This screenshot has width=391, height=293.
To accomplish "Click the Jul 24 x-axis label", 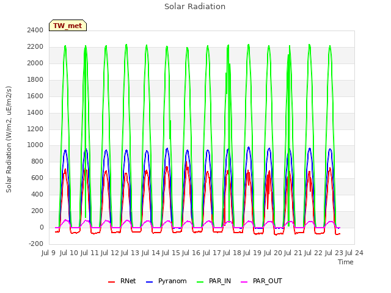I will (x=354, y=253).
